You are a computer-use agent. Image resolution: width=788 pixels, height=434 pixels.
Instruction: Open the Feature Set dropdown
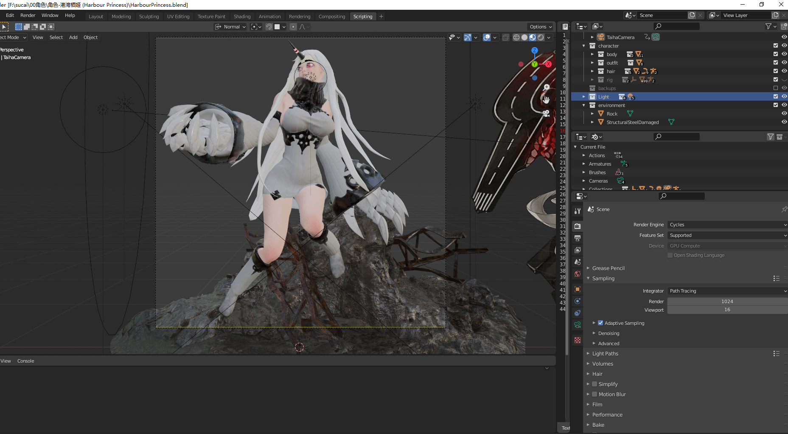(727, 235)
